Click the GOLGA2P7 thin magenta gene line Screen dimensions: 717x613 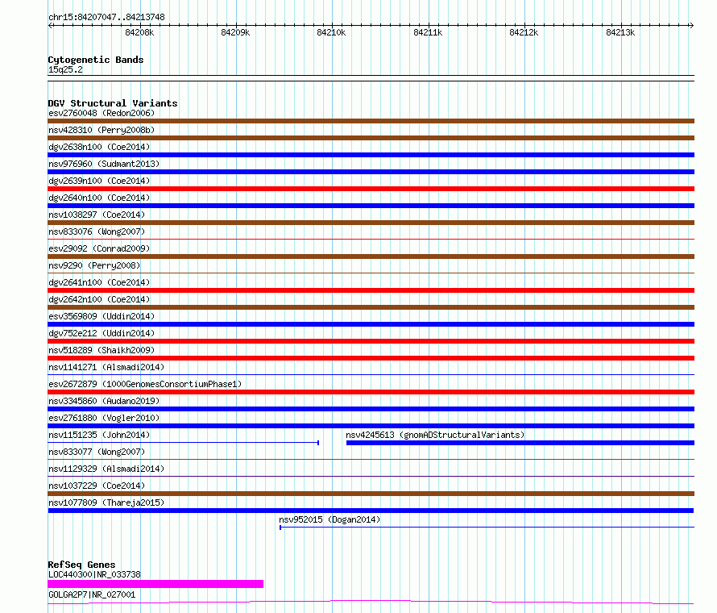pyautogui.click(x=371, y=602)
